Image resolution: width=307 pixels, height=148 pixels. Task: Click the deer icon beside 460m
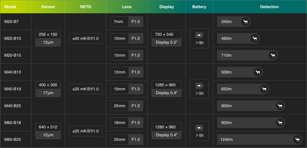[x=255, y=39]
